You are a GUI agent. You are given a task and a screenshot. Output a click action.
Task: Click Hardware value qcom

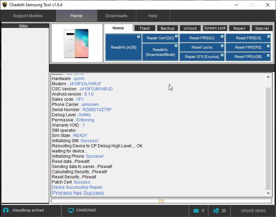[79, 79]
